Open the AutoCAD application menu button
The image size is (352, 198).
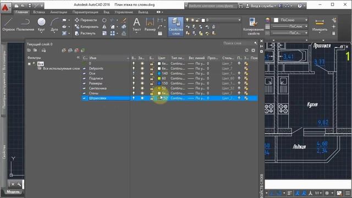coord(5,8)
